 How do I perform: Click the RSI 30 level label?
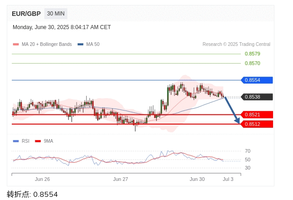click(248, 168)
